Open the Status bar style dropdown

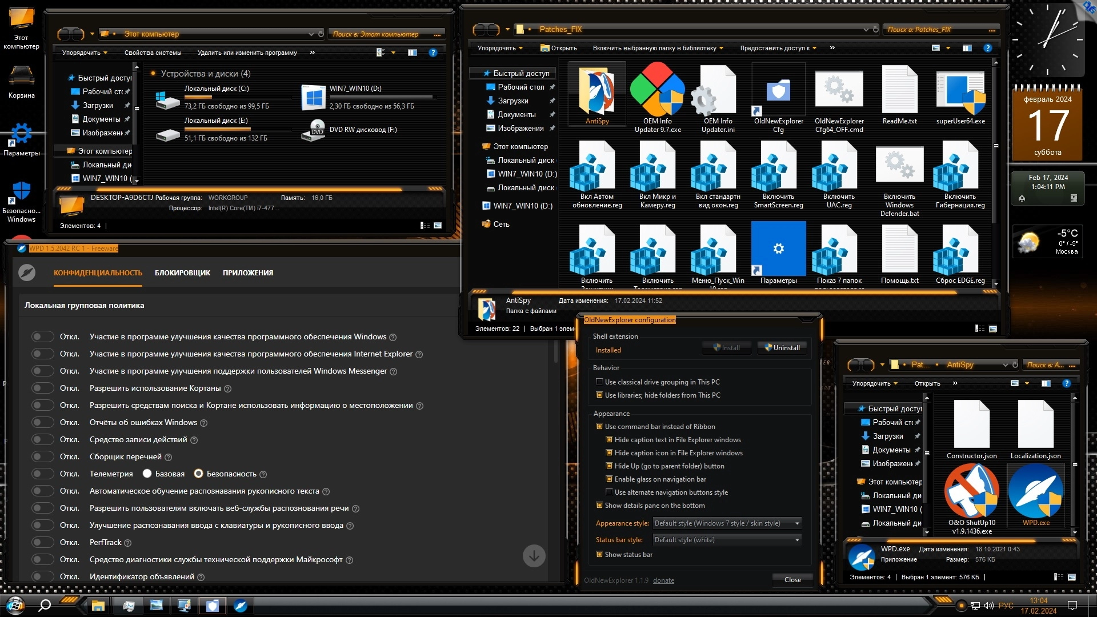click(x=726, y=540)
